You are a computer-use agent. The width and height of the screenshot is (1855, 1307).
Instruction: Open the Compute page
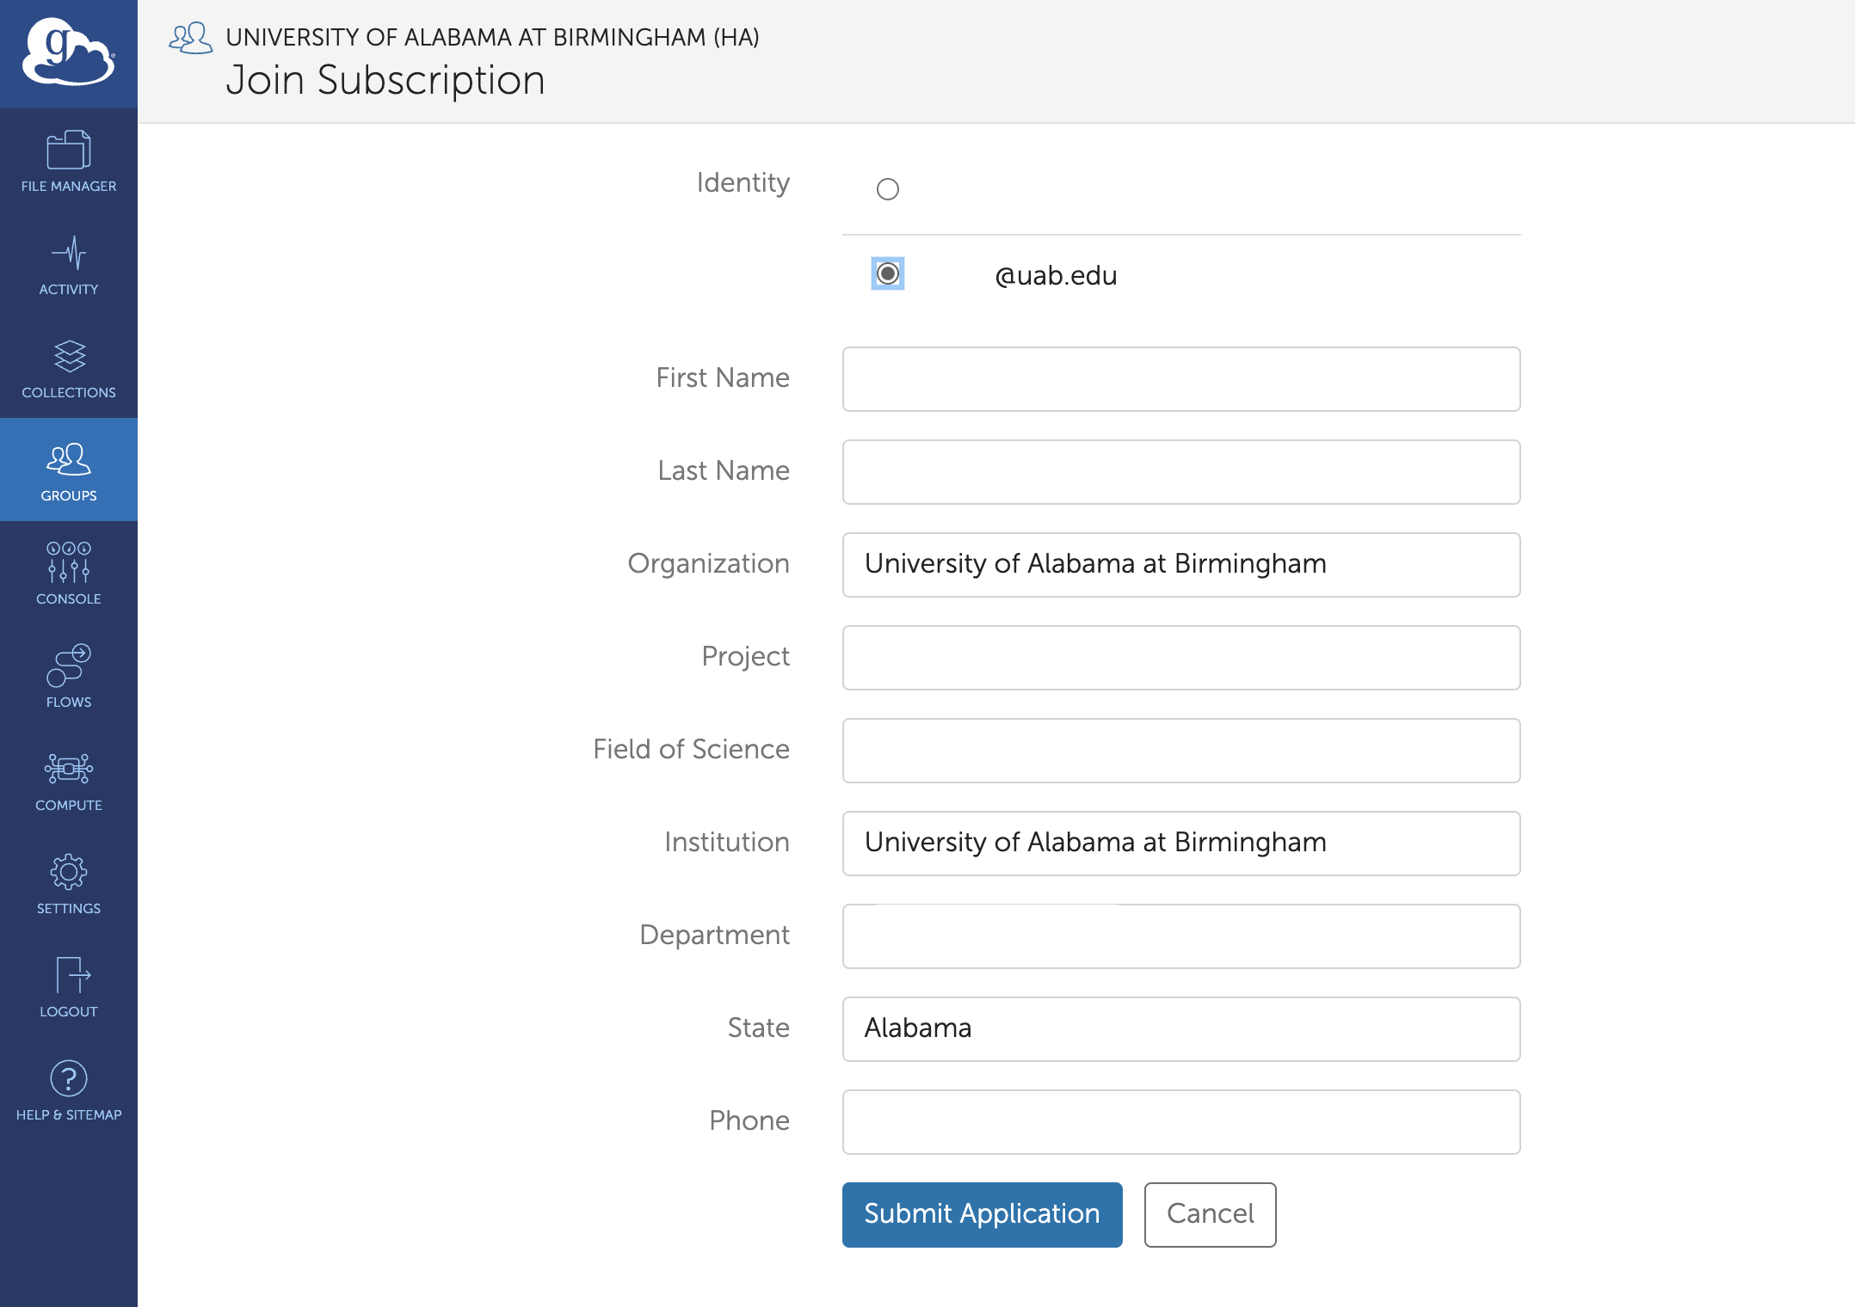[68, 780]
